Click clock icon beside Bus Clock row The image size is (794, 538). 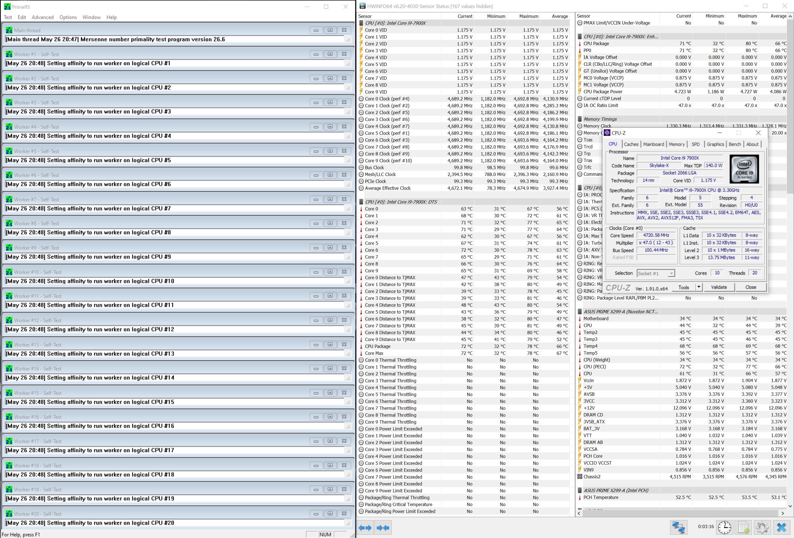[x=361, y=168]
